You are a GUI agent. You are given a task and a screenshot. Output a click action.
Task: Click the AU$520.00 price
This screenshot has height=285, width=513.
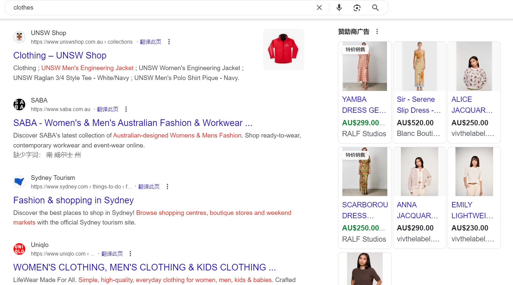point(415,123)
